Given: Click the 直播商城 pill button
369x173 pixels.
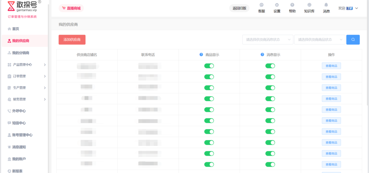Looking at the screenshot, I should (71, 8).
